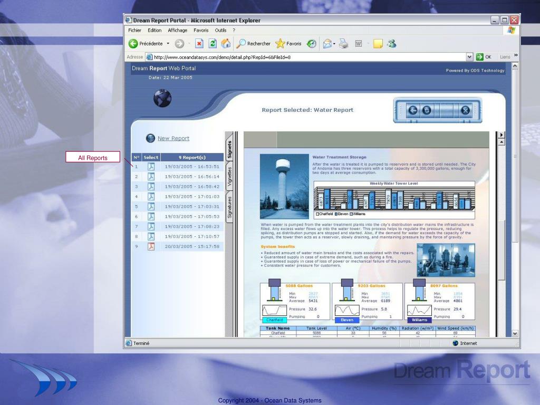Screen dimensions: 540x405
Task: Click the water tower photo in report
Action: coord(284,186)
